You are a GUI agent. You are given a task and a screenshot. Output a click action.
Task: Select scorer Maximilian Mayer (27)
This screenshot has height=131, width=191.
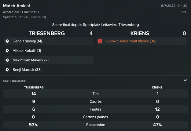point(30,60)
